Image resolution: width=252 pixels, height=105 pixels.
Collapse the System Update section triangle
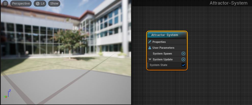point(150,59)
